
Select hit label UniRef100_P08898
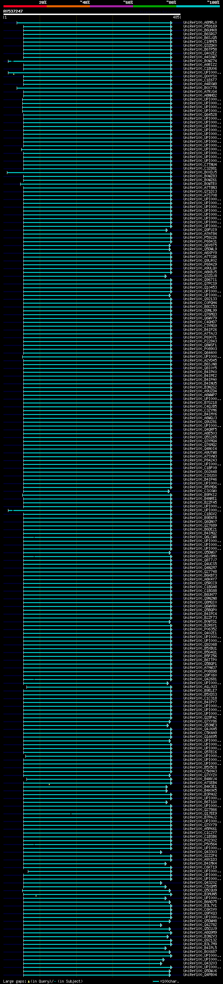[200, 672]
